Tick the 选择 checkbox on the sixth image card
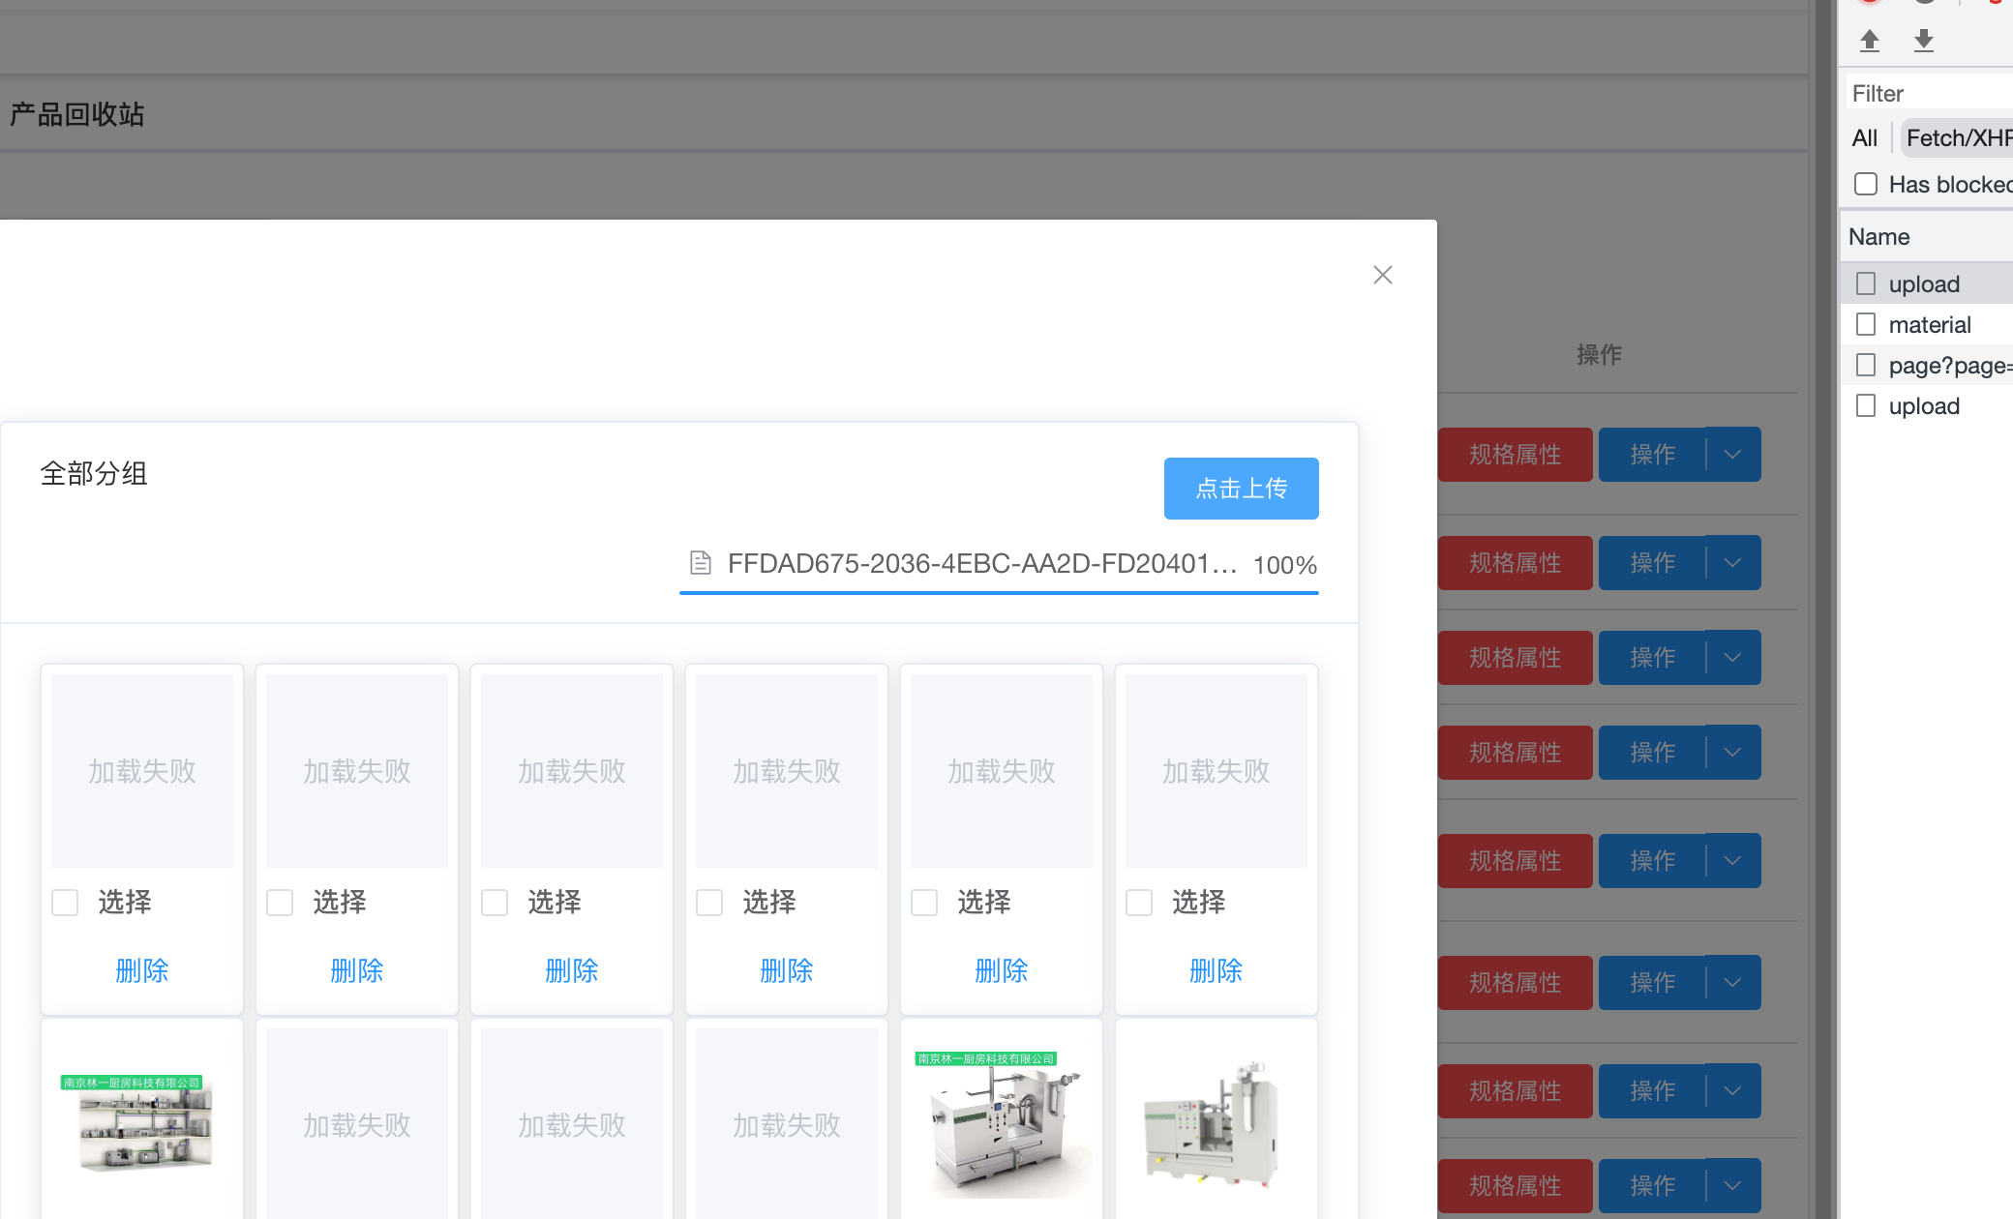This screenshot has width=2013, height=1219. click(x=1139, y=903)
